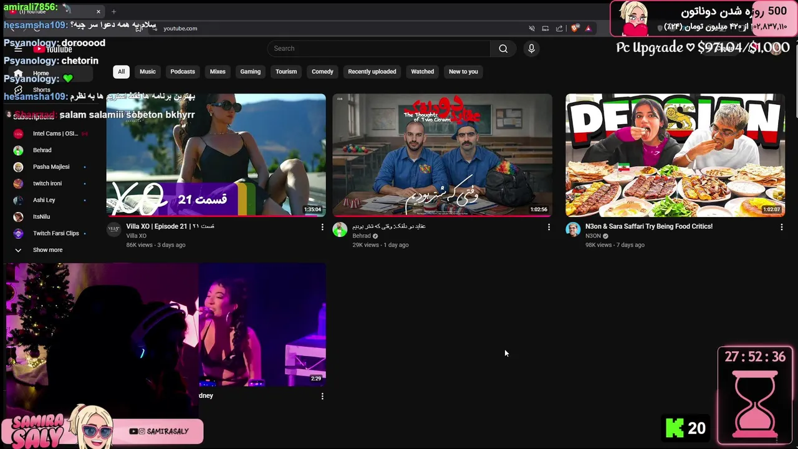The height and width of the screenshot is (449, 798).
Task: Open Shorts from the sidebar
Action: (x=41, y=90)
